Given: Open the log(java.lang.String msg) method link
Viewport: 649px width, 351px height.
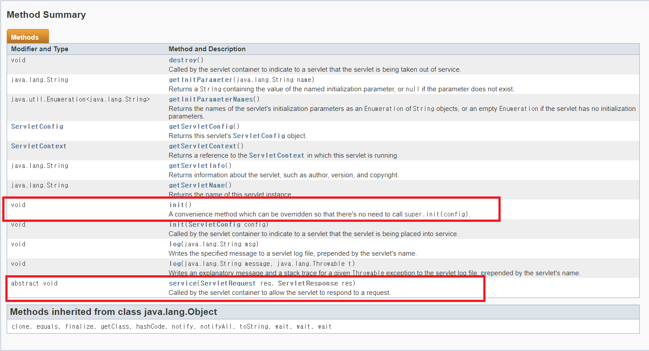Looking at the screenshot, I should click(x=174, y=244).
